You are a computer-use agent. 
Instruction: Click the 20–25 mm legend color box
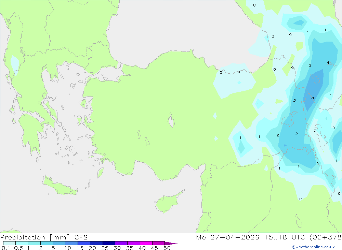[x=96, y=243]
